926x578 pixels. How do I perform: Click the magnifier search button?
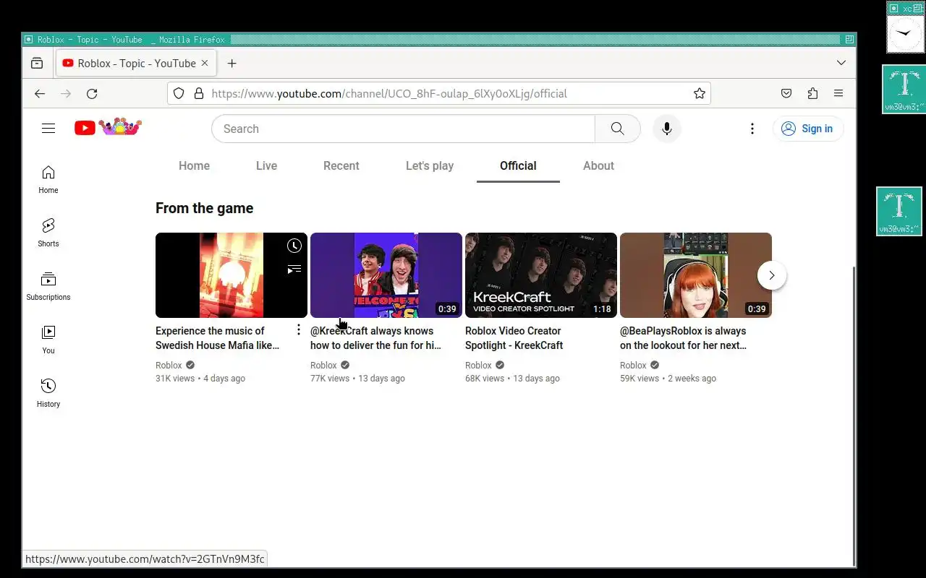coord(617,129)
